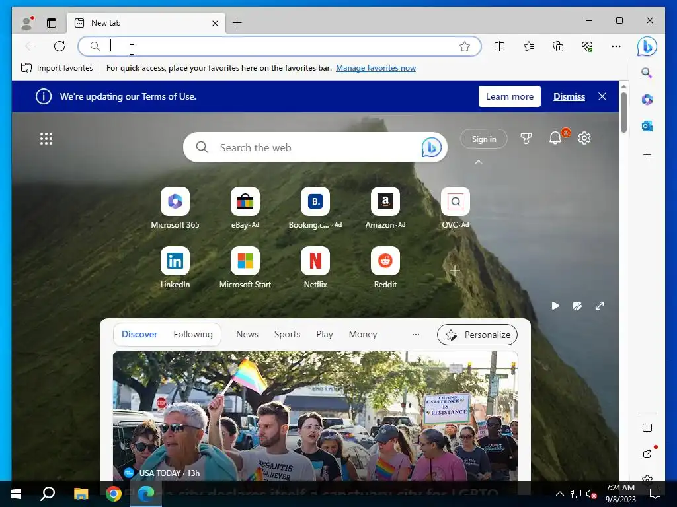
Task: Open the News feed tab
Action: 247,334
